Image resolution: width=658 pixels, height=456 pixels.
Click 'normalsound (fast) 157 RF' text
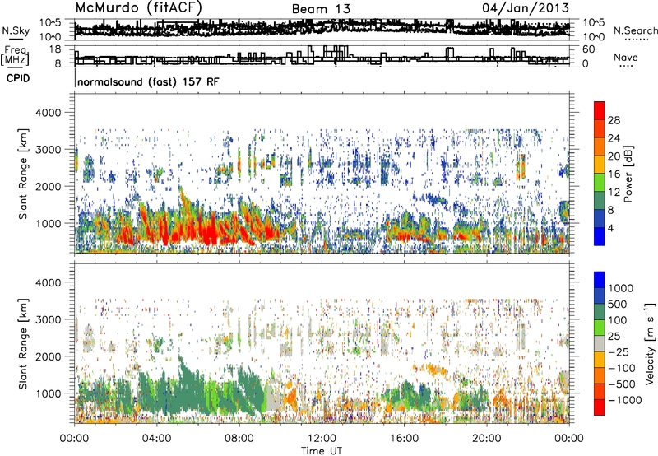[148, 81]
